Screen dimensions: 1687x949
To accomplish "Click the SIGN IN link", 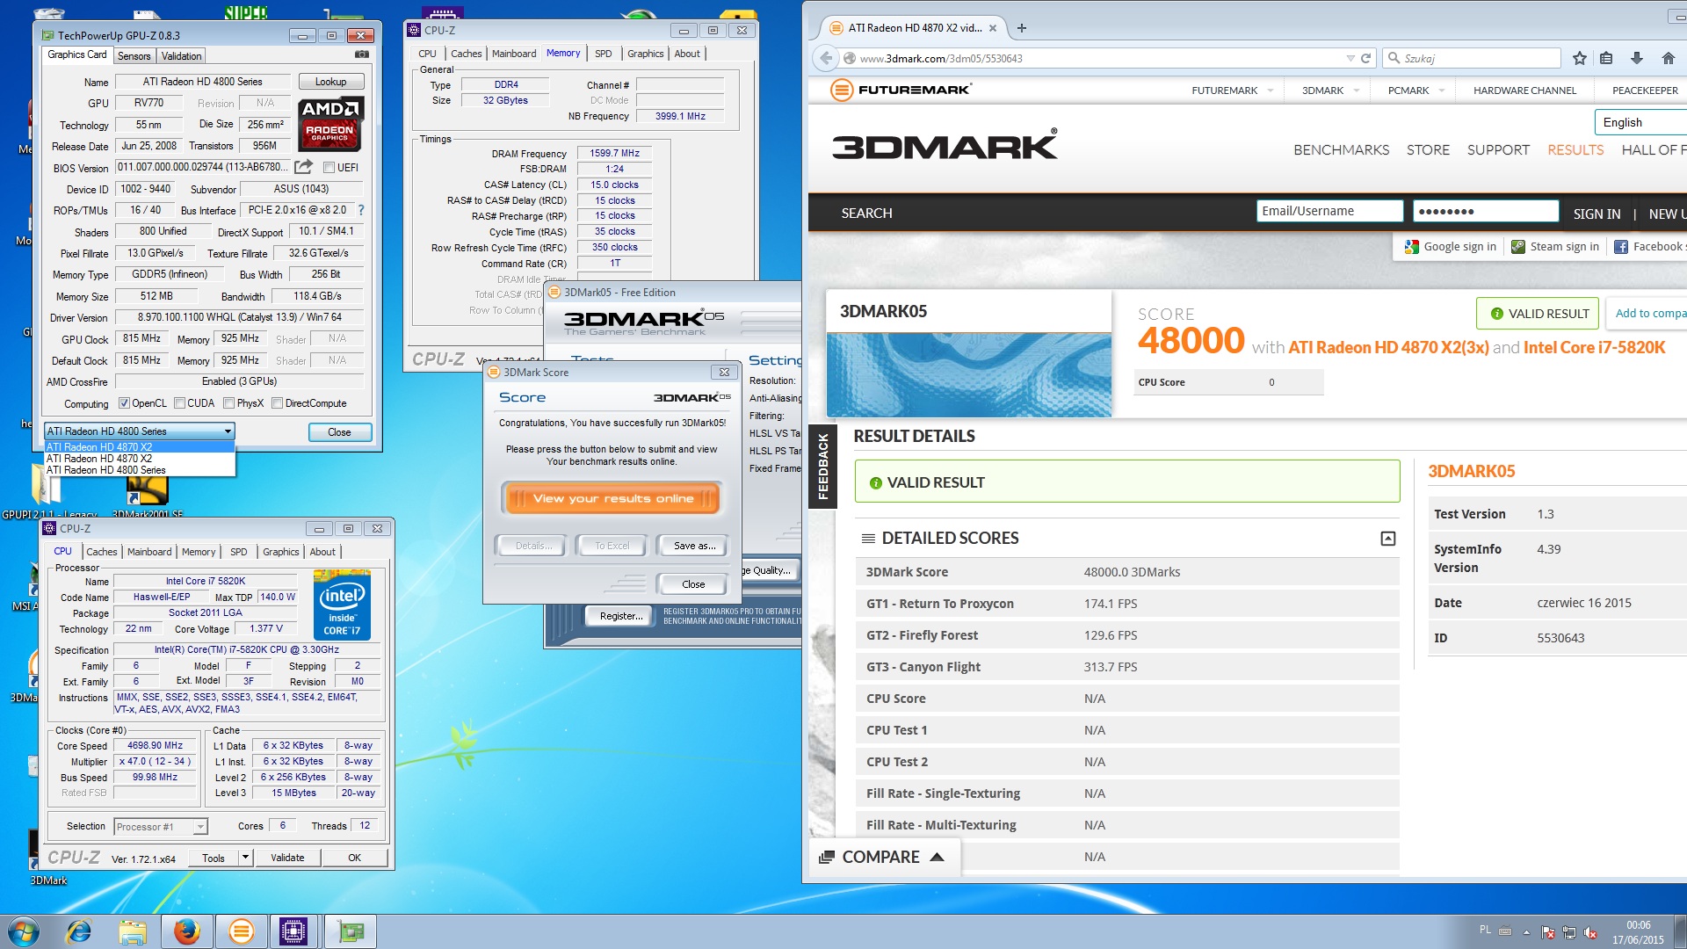I will tap(1596, 214).
